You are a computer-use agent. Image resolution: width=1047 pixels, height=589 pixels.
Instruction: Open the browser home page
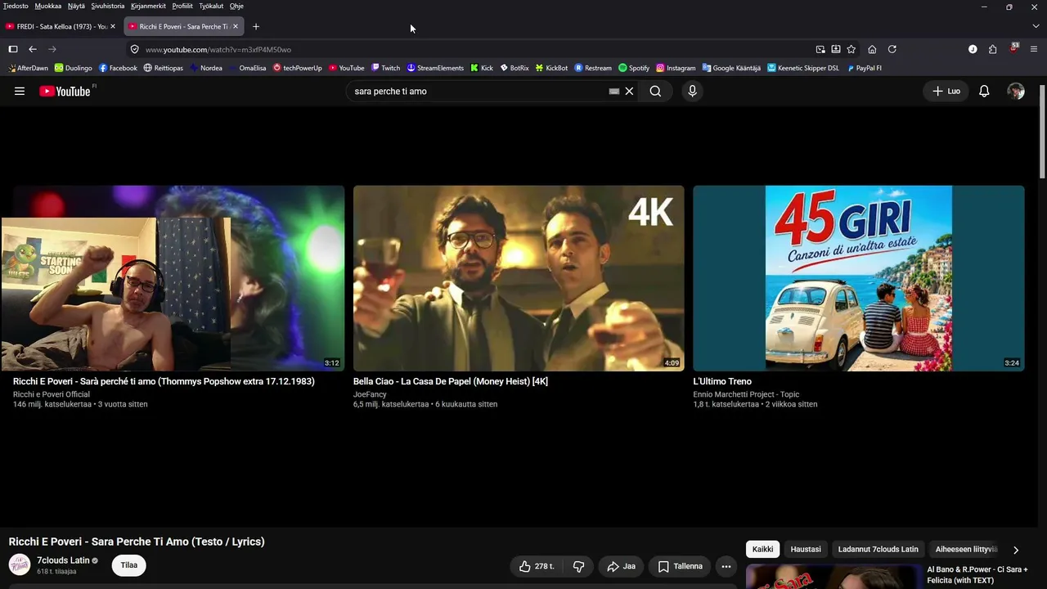point(872,49)
